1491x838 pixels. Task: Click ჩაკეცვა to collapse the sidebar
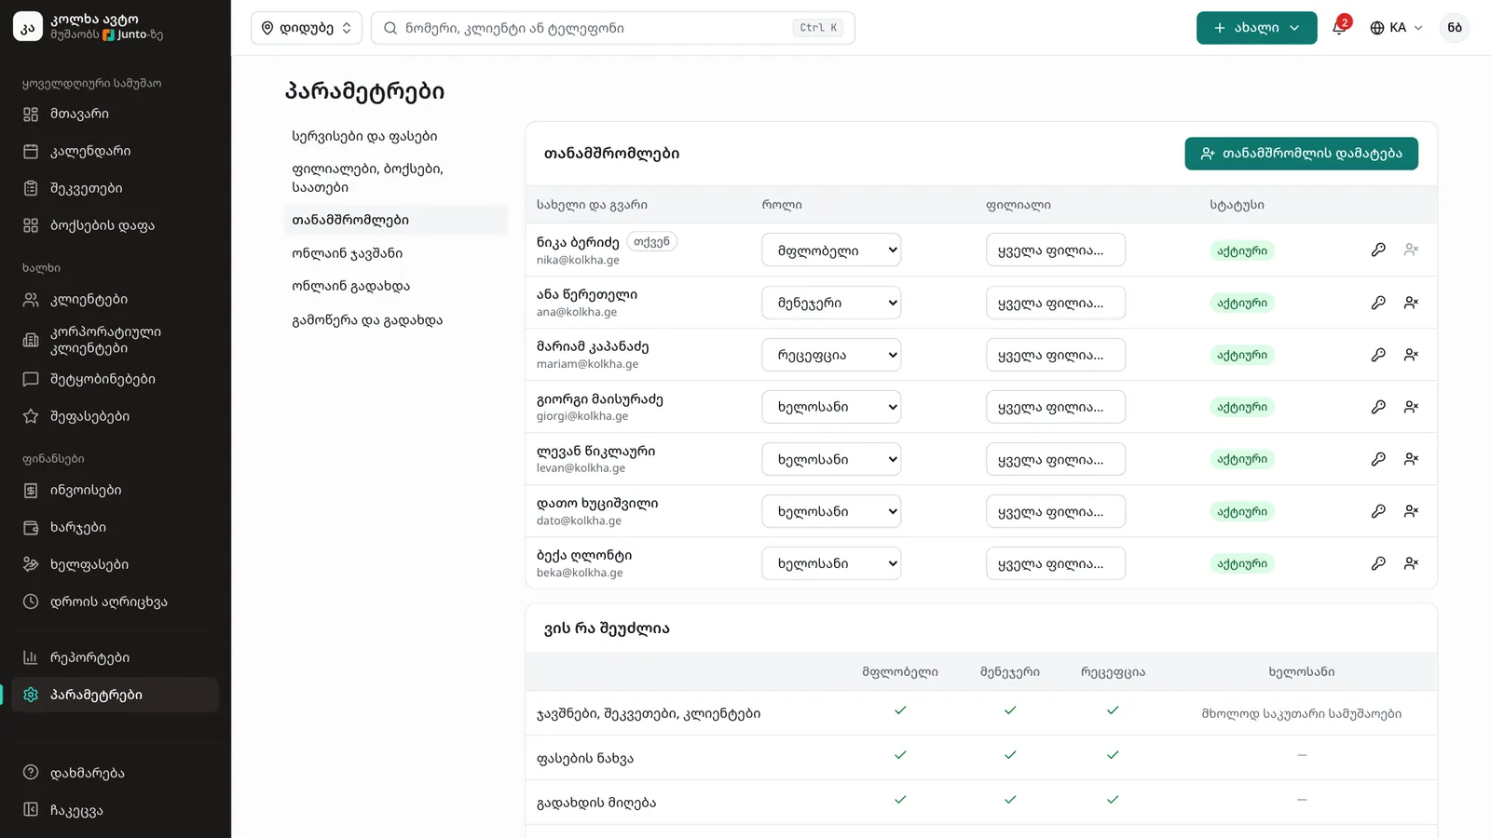[x=116, y=810]
